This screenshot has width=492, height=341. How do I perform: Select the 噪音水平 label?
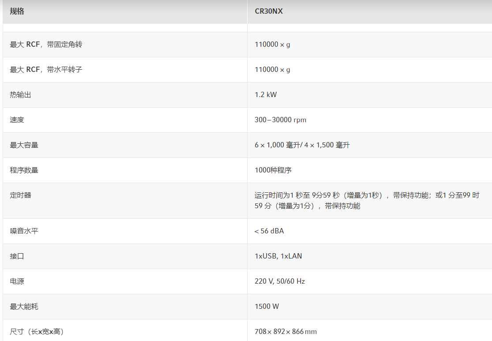[24, 231]
